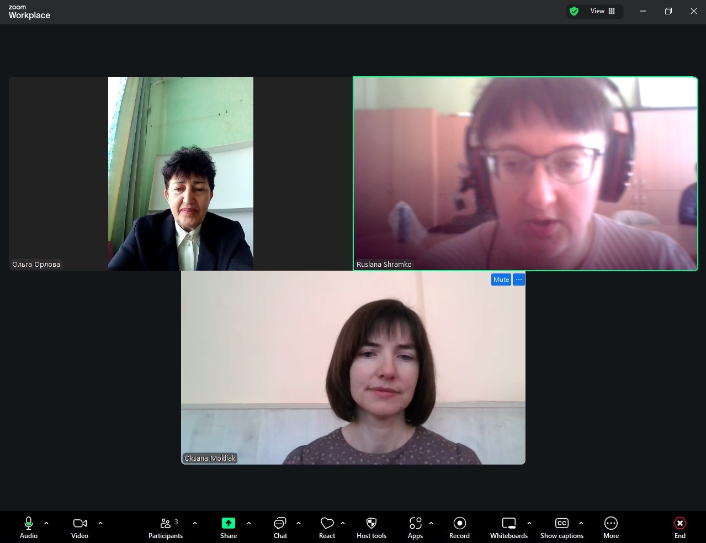Open the More options menu
This screenshot has height=543, width=706.
[x=611, y=528]
